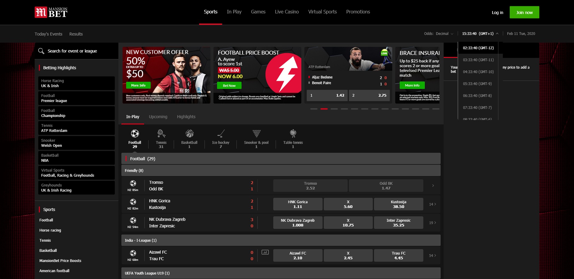Screen dimensions: 574x279
Task: Open the Odds Decimal dropdown
Action: pos(439,34)
